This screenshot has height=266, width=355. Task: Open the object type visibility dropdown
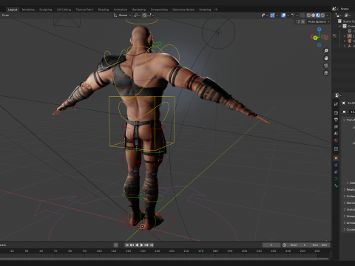(x=264, y=16)
